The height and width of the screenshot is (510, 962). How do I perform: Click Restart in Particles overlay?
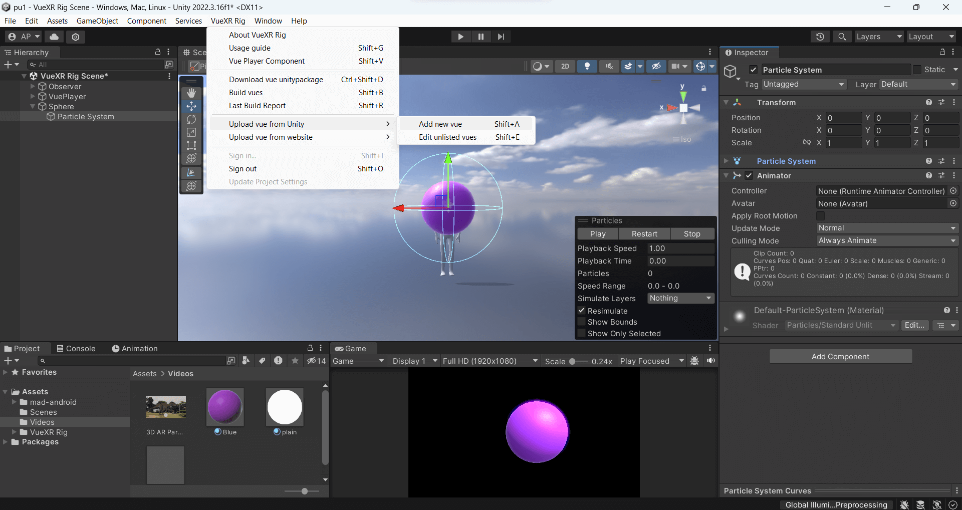644,233
